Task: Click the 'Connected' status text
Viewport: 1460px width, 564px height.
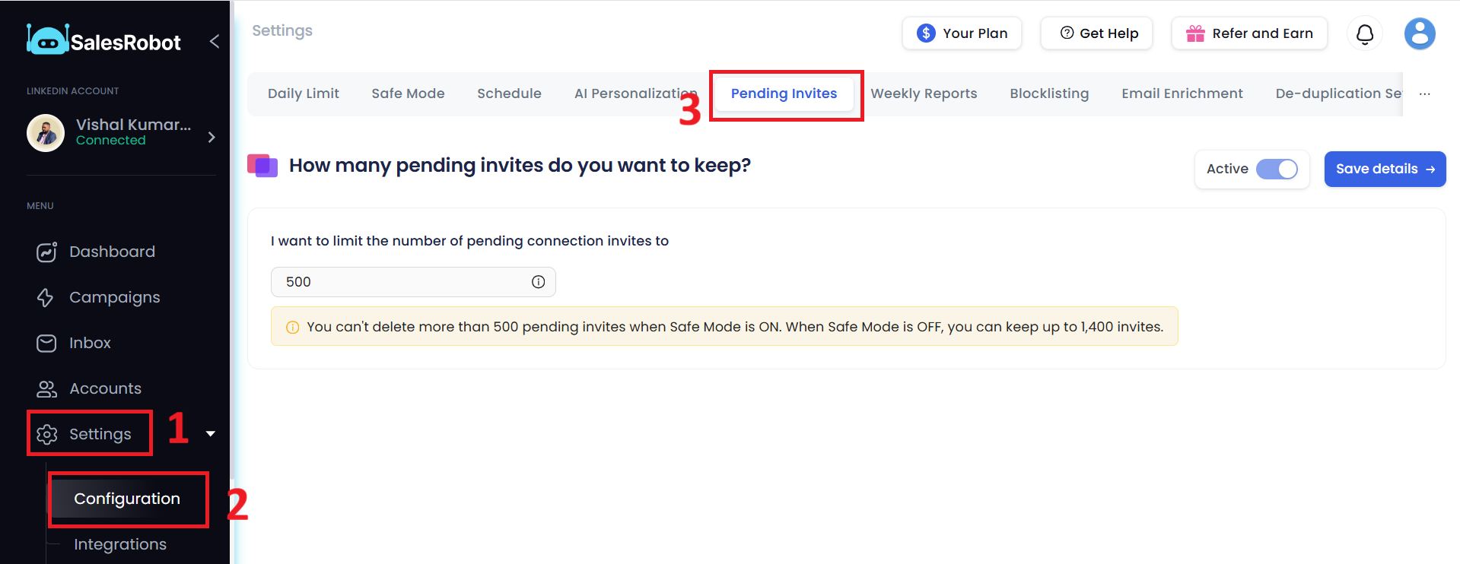Action: pyautogui.click(x=110, y=140)
